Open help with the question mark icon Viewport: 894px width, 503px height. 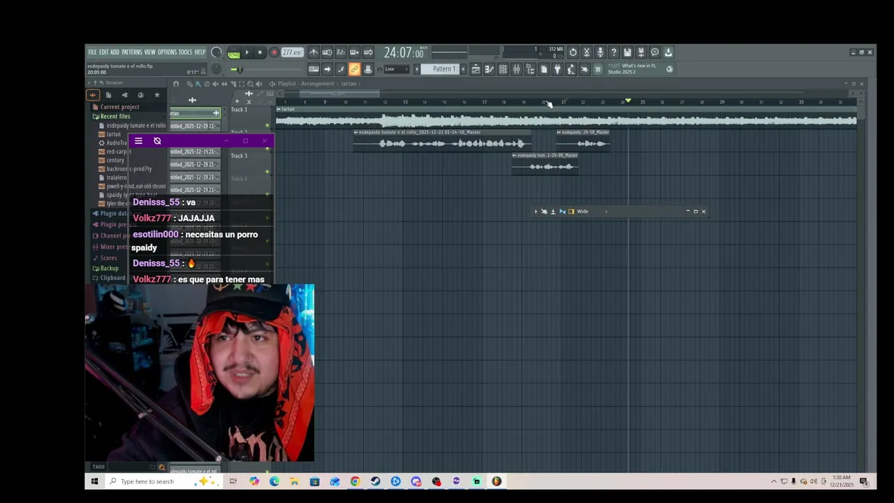(x=614, y=52)
